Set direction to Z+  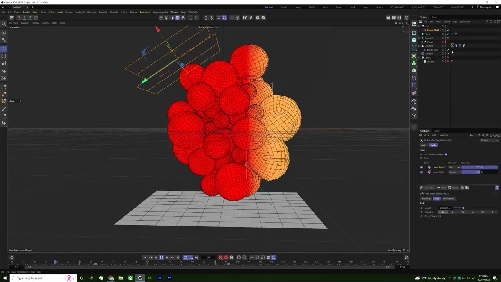click(x=483, y=212)
